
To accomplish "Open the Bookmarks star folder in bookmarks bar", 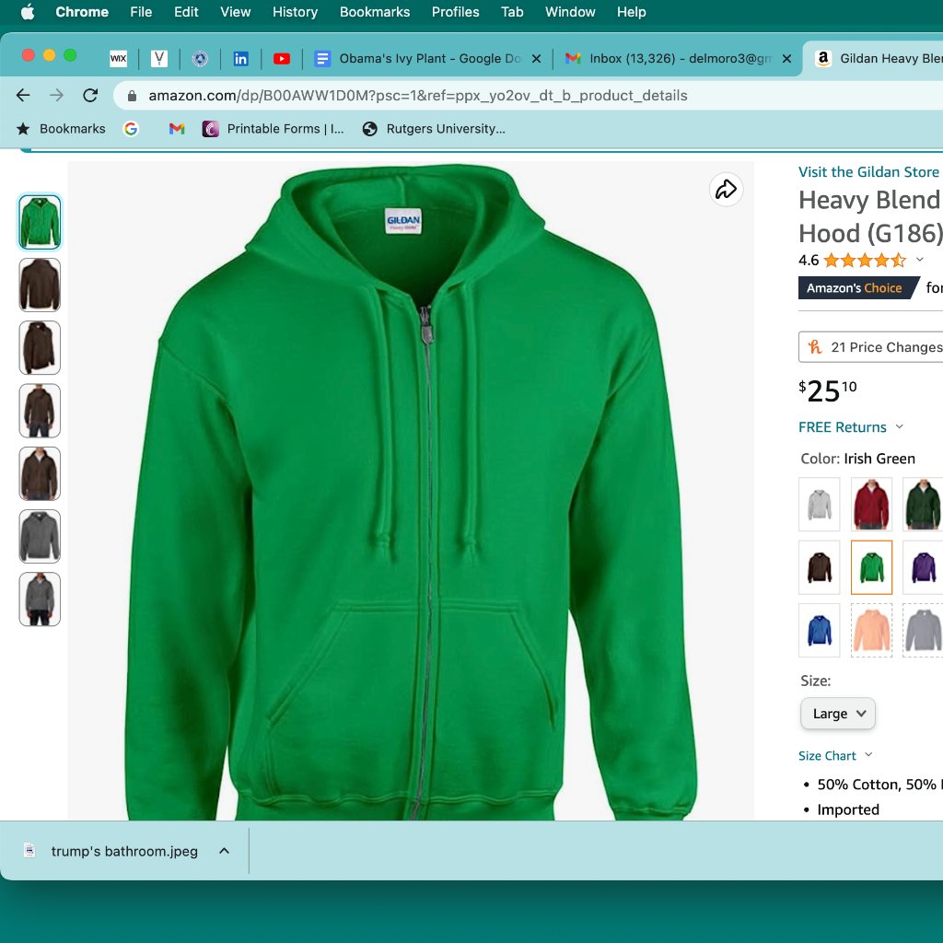I will 62,129.
